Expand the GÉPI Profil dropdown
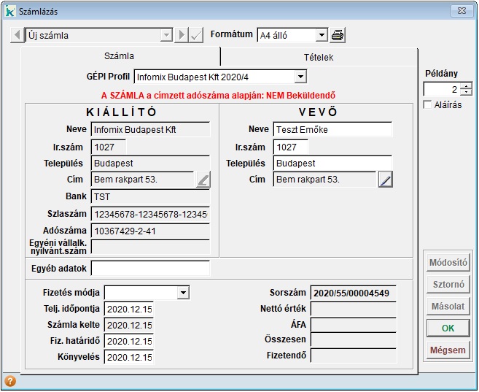Screen dimensions: 479x392 point(300,77)
